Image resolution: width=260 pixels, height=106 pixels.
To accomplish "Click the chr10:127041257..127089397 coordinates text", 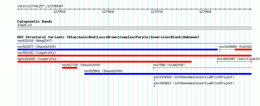I will coord(40,6).
